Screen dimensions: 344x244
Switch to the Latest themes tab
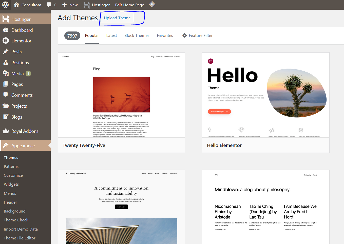(111, 35)
